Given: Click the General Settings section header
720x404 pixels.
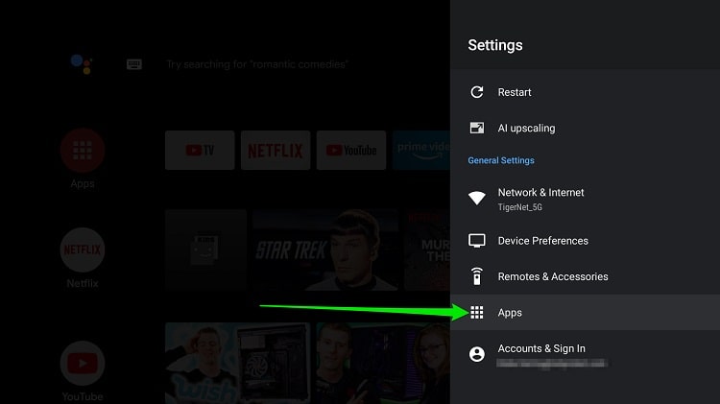Looking at the screenshot, I should [x=501, y=160].
